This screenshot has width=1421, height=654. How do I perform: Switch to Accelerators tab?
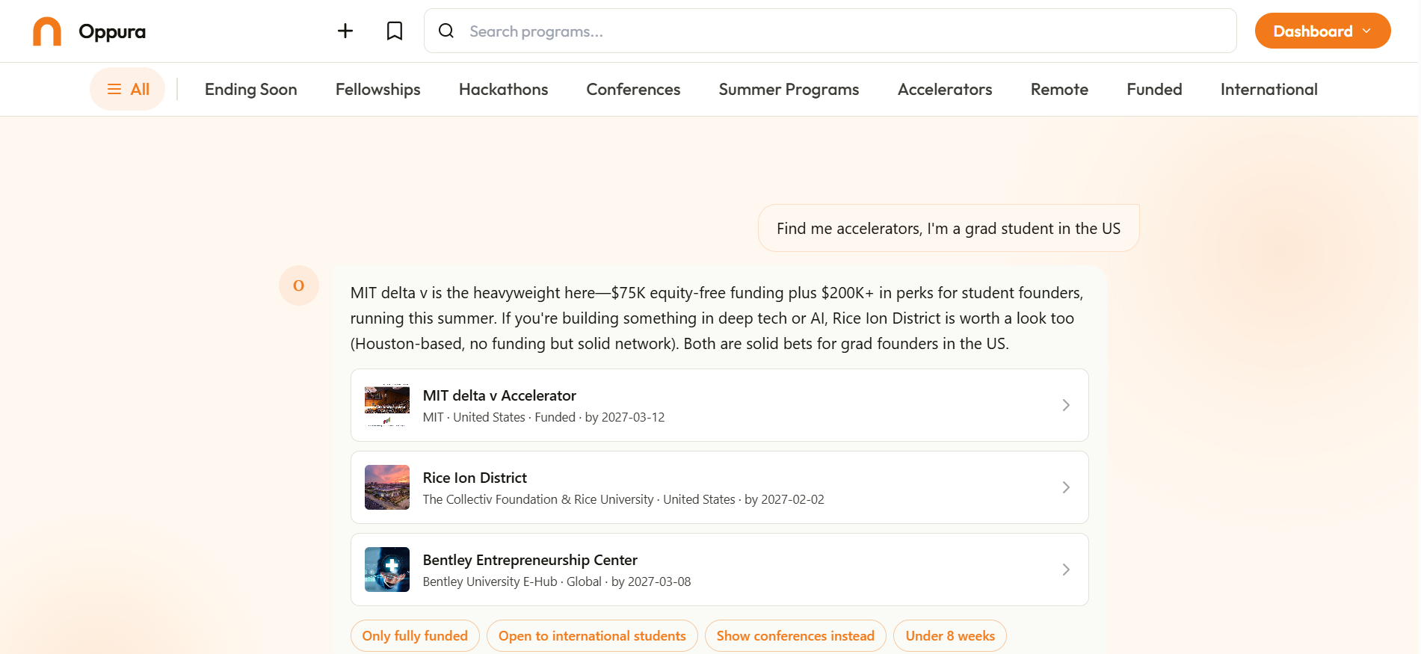[x=945, y=90]
